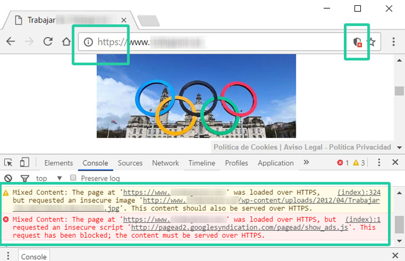Expand more DevTools tabs chevron
The height and width of the screenshot is (261, 405).
point(306,162)
